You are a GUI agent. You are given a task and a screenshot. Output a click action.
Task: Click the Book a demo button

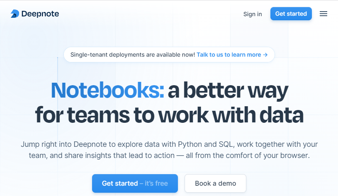(215, 183)
